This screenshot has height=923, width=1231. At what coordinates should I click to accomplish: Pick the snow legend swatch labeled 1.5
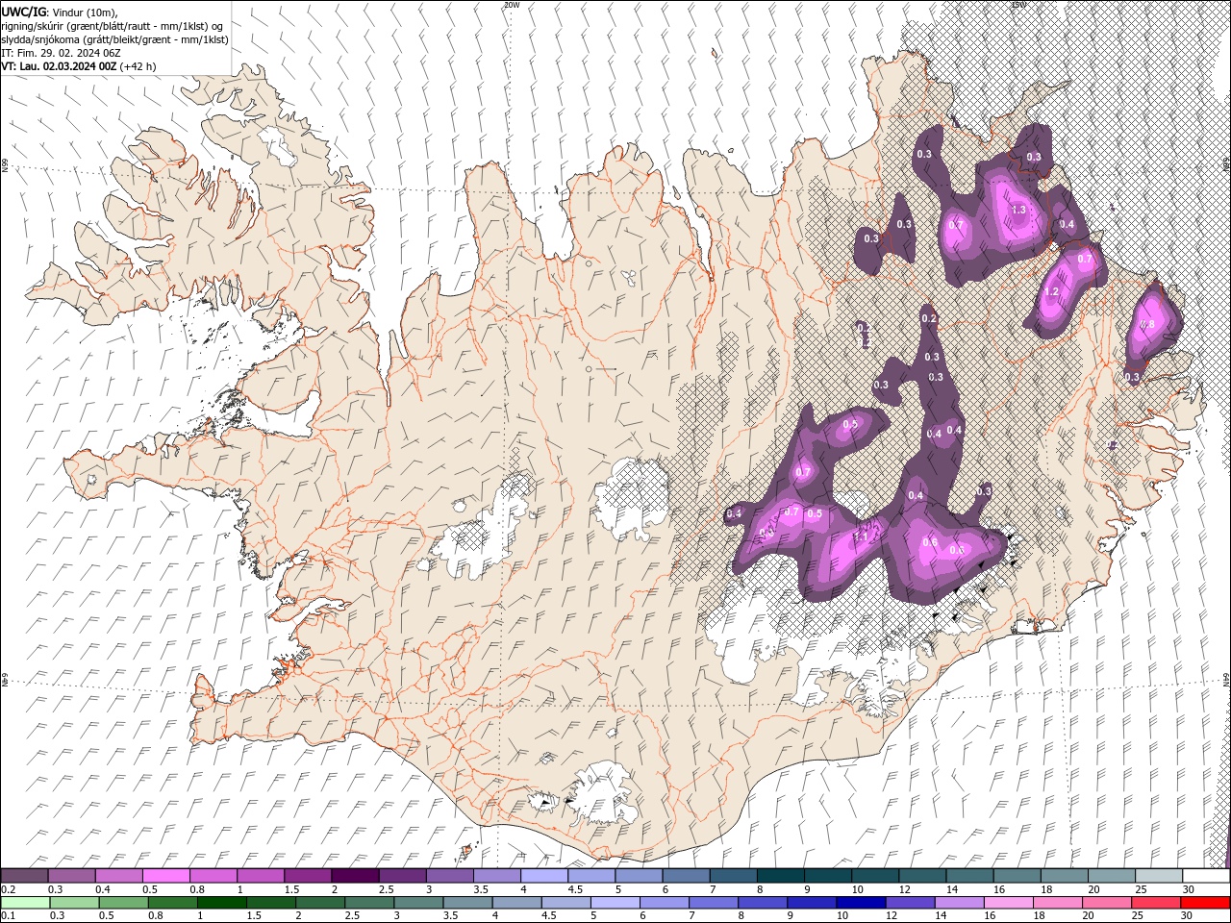(307, 876)
